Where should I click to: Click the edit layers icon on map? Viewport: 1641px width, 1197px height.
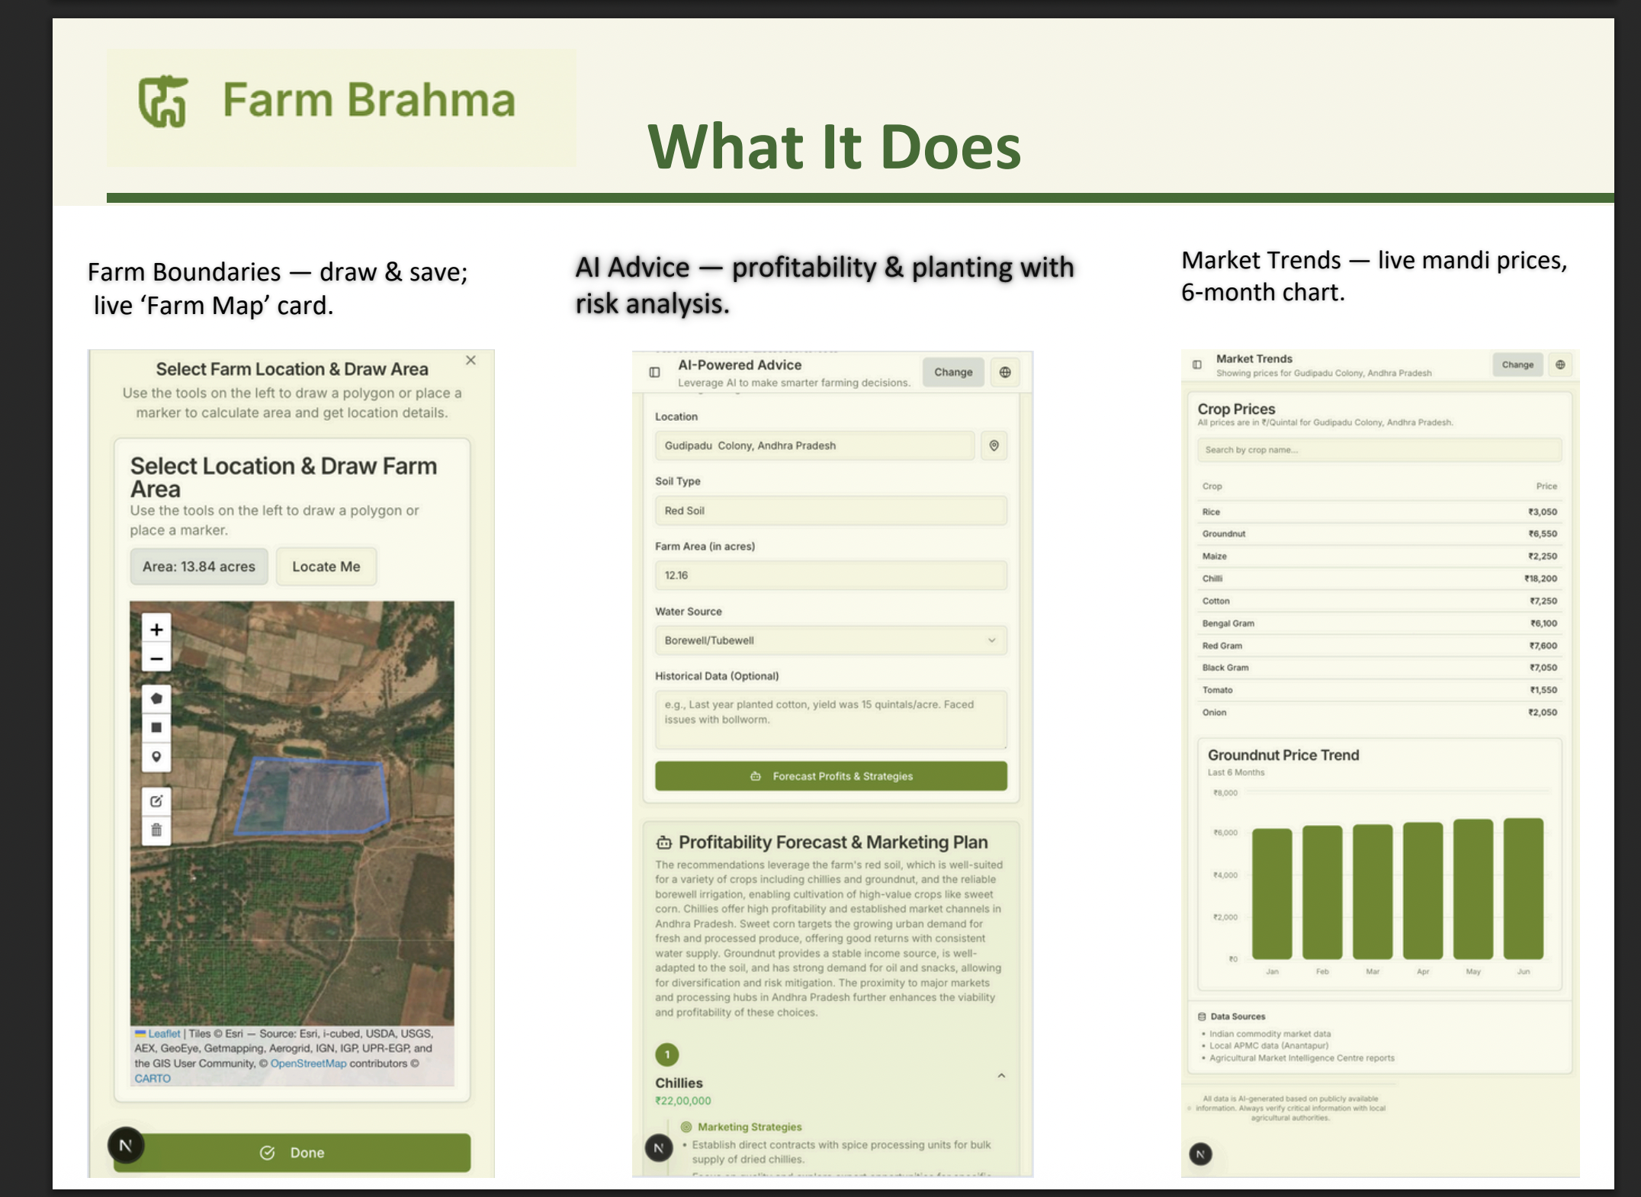[x=156, y=801]
